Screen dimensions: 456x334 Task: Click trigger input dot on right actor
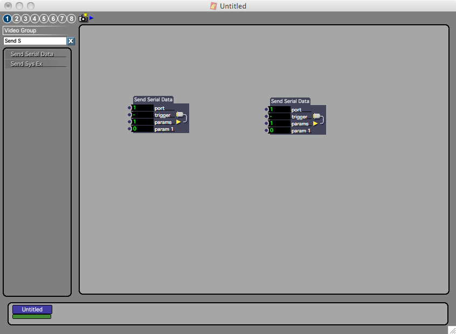266,117
